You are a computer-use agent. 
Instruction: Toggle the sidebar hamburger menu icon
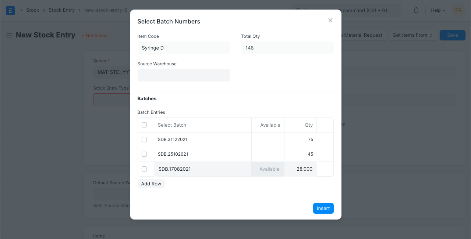click(9, 35)
